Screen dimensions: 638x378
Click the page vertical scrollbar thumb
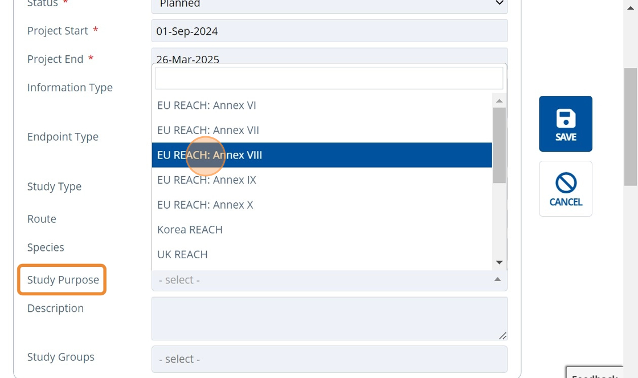pos(630,127)
